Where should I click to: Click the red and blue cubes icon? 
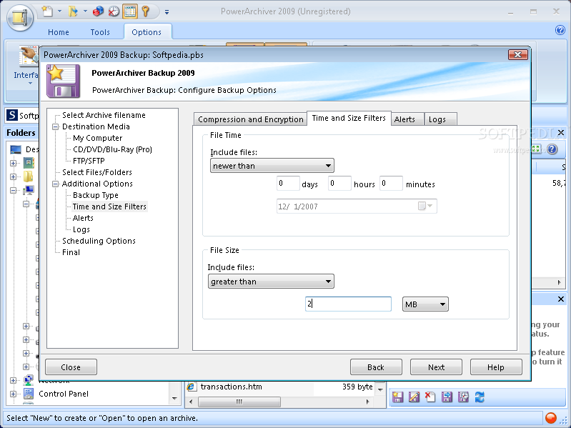[98, 11]
